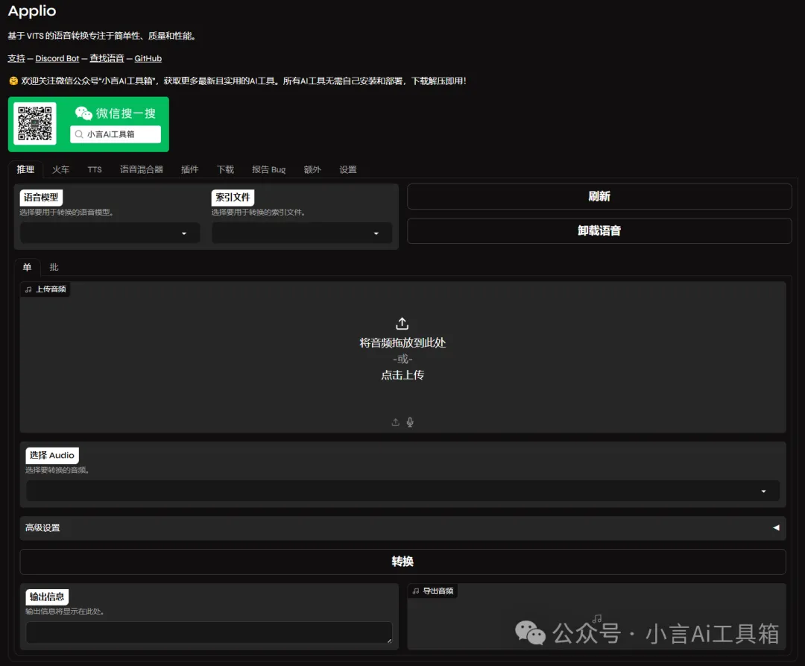Switch to the 火车 tab
The image size is (805, 666).
60,169
